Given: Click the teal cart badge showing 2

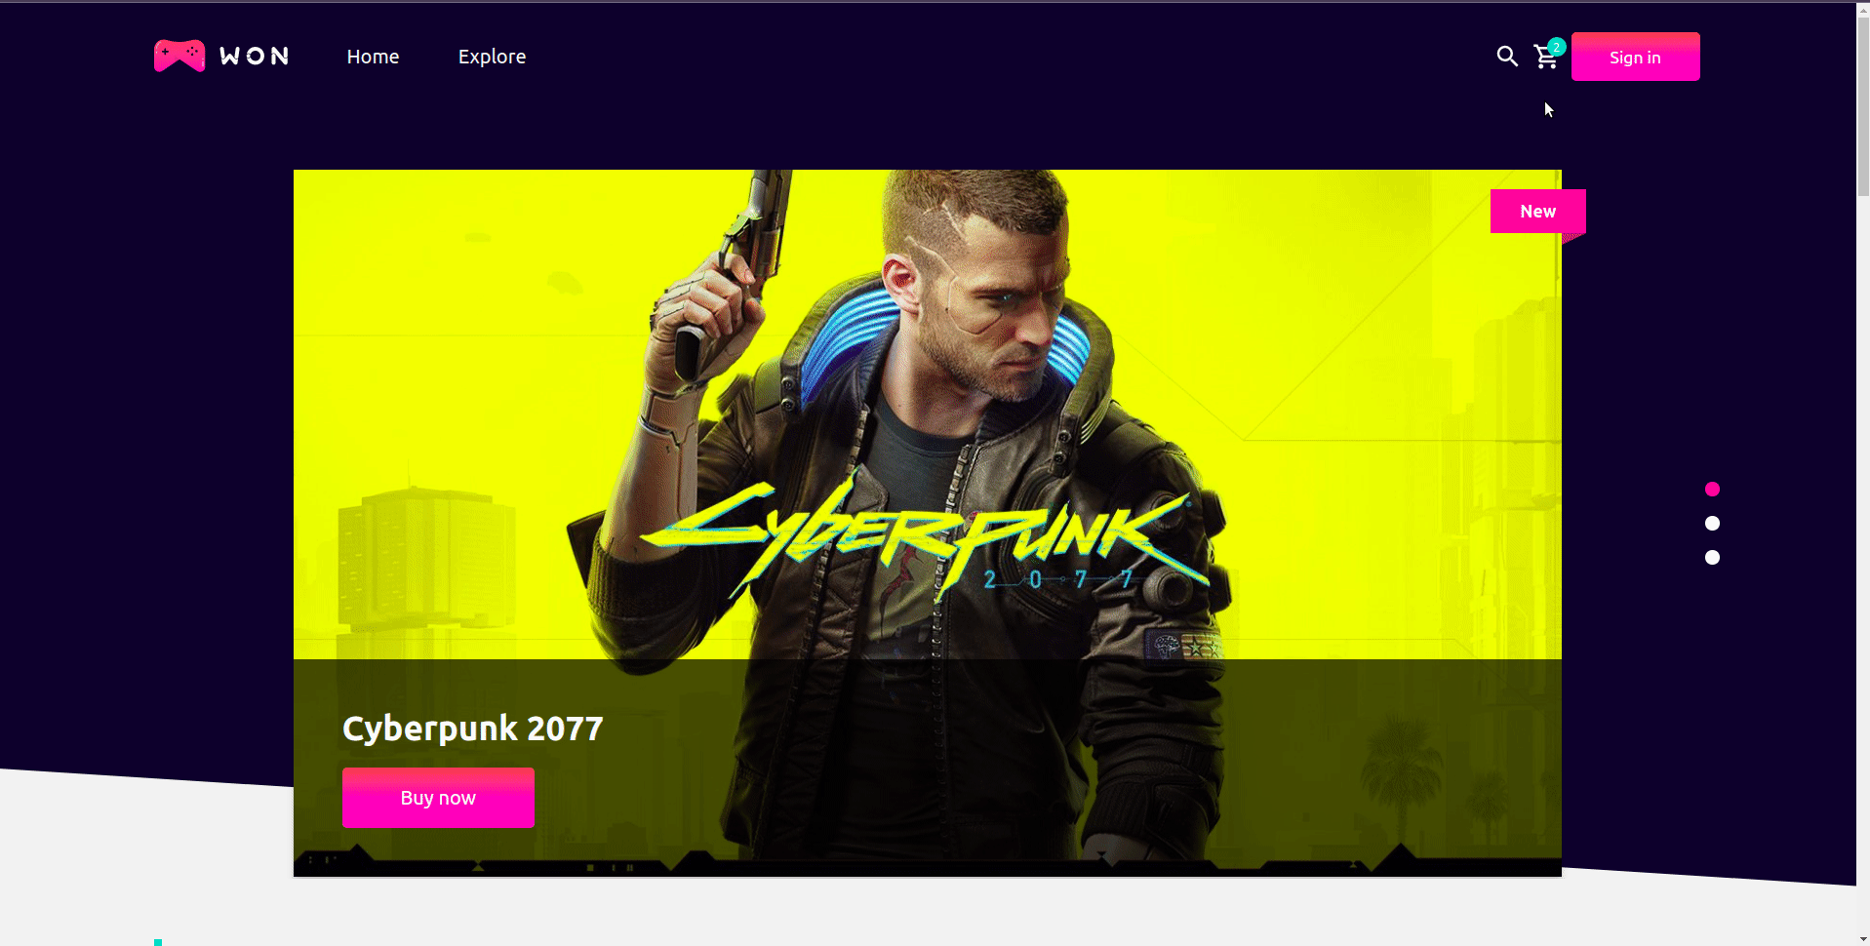Looking at the screenshot, I should click(1557, 47).
